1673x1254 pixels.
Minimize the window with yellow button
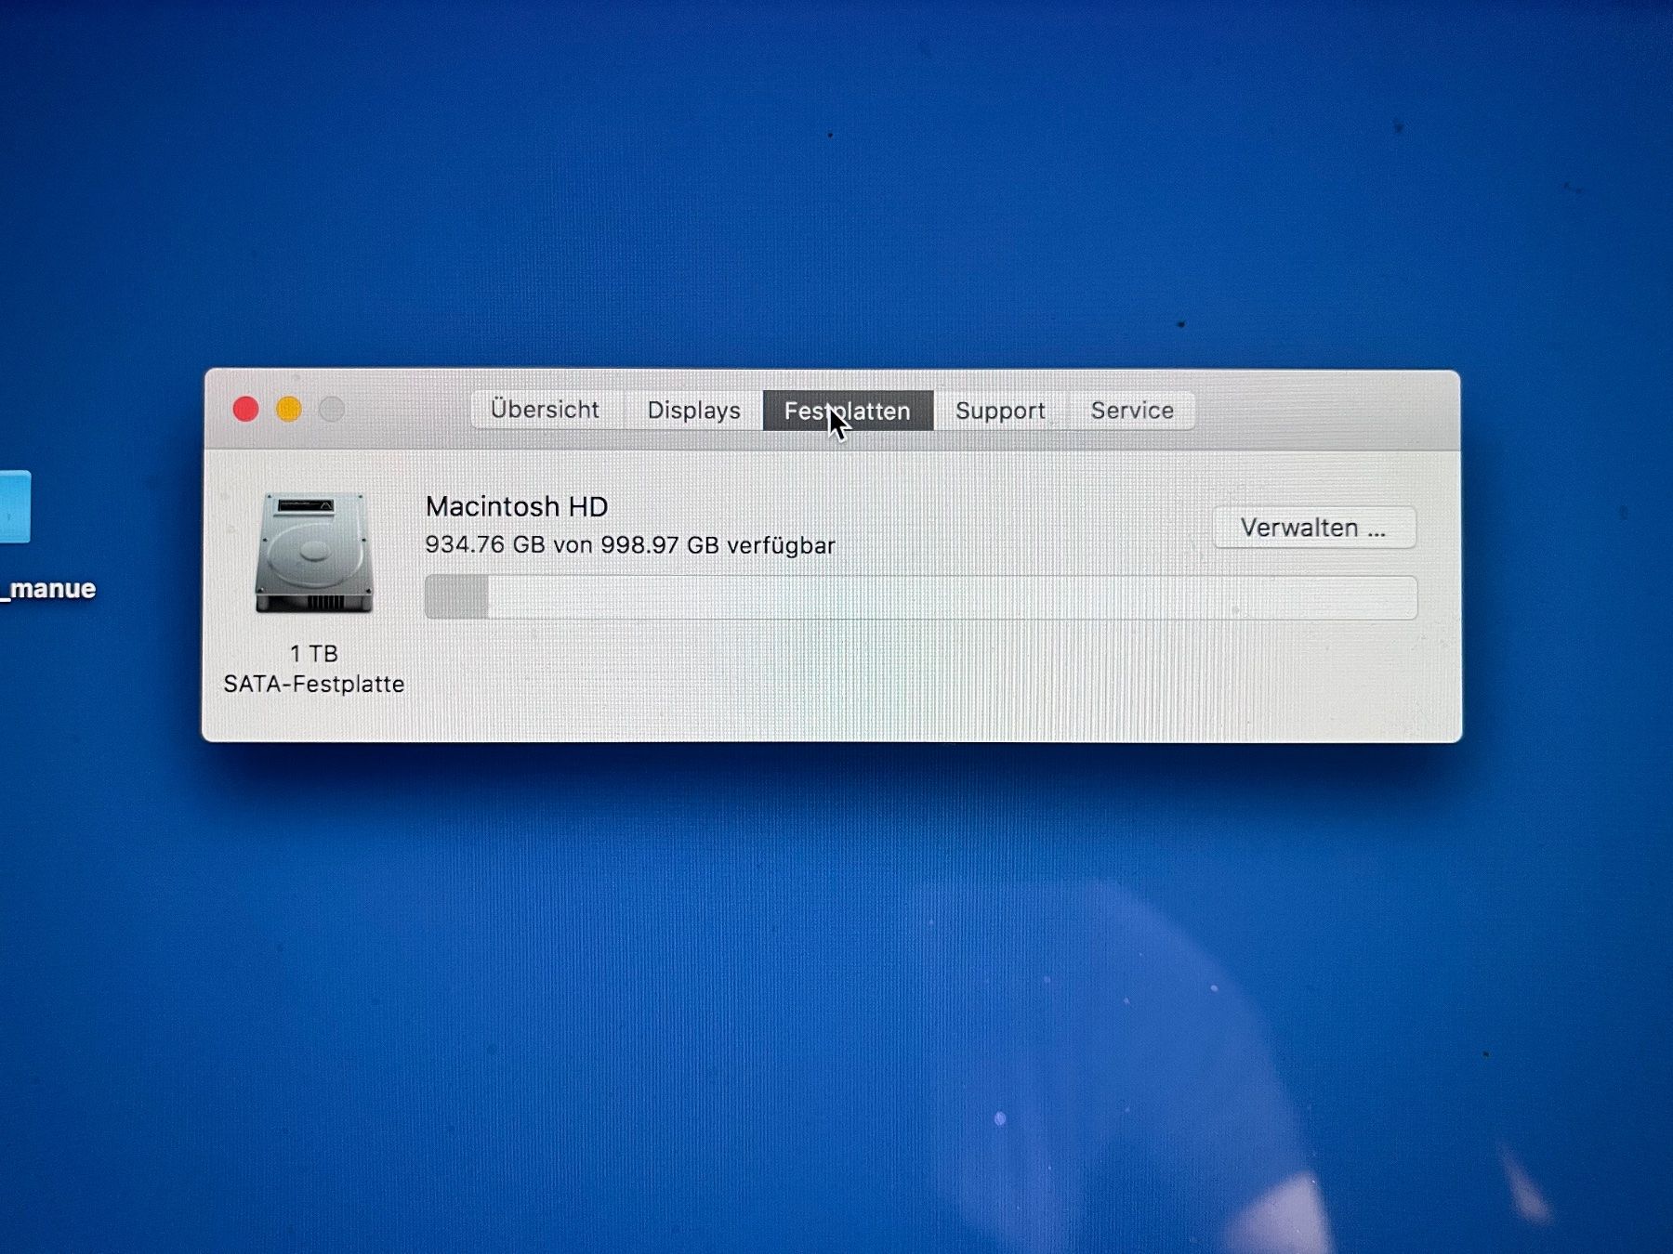coord(289,409)
